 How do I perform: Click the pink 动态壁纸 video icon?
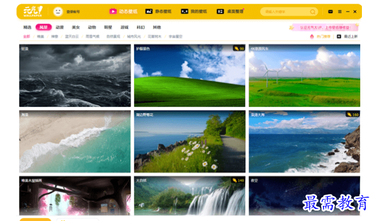tap(113, 11)
